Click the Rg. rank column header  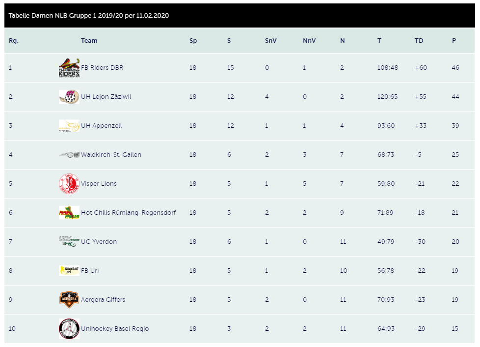coord(13,41)
